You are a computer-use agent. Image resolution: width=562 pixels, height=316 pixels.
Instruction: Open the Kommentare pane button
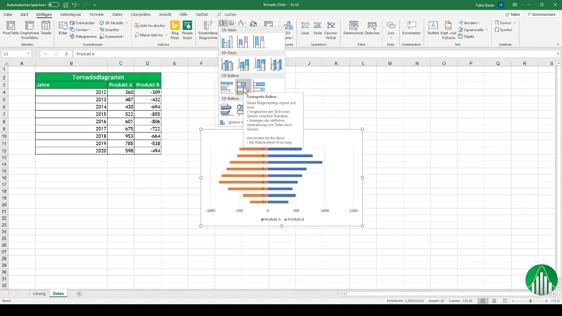click(x=542, y=14)
